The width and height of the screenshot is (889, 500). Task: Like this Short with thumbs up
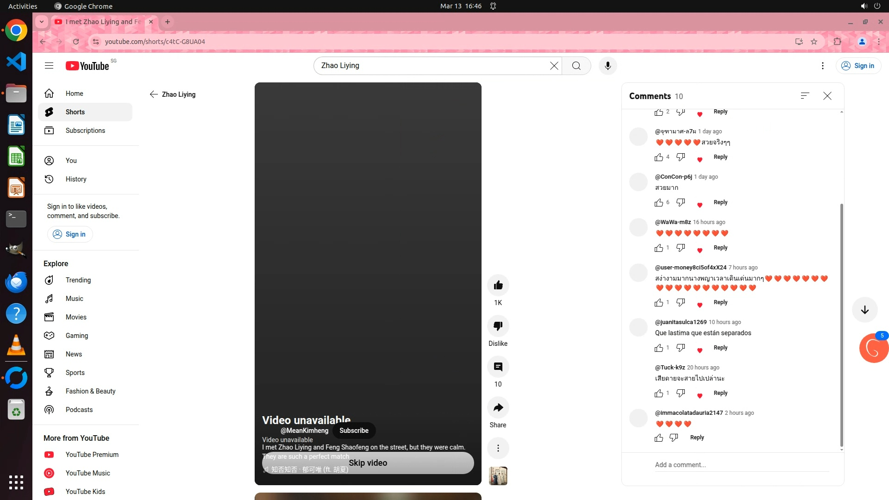(498, 285)
